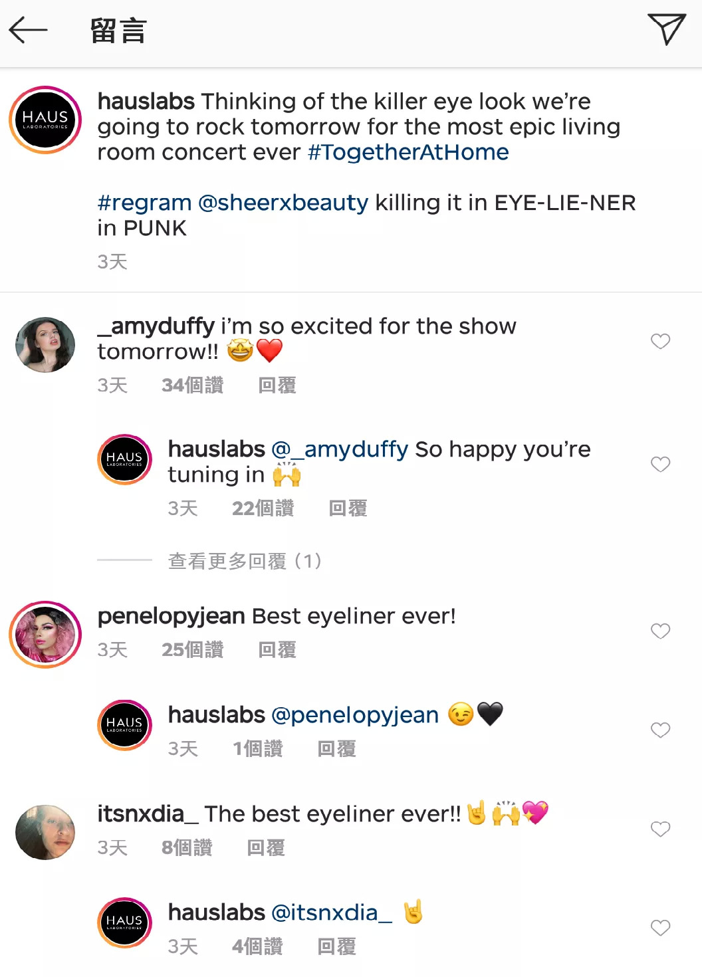
Task: Open the #TogetherAtHome hashtag
Action: pos(408,152)
